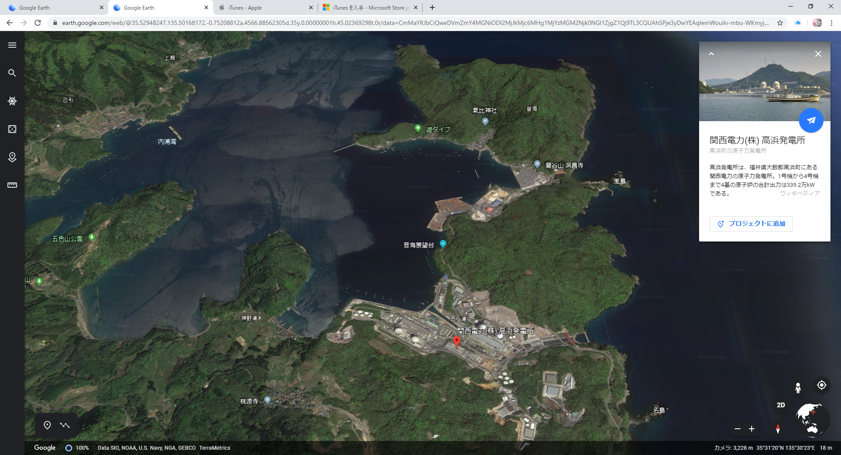Bookmark this page with the star
Screen dimensions: 841x455
pyautogui.click(x=780, y=23)
